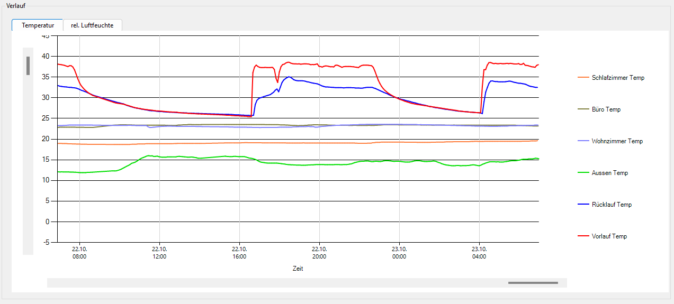Select the Büro Temp legend entry text
This screenshot has height=304, width=674.
coord(606,109)
